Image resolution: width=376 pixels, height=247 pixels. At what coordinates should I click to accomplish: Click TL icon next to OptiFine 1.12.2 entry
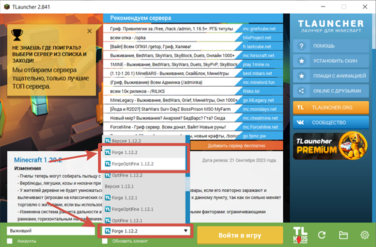pos(108,175)
